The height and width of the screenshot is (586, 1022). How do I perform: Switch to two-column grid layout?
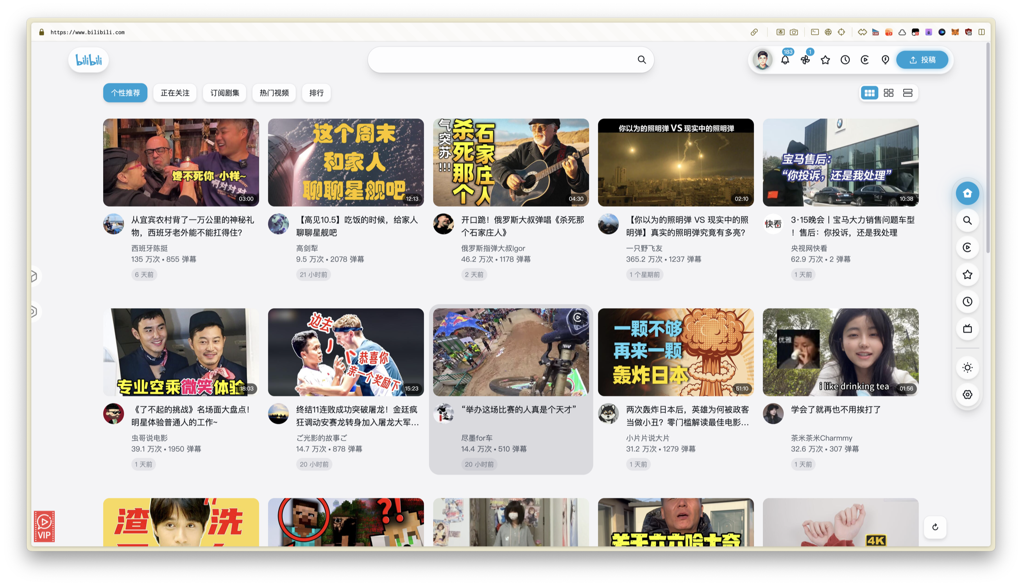click(x=888, y=93)
